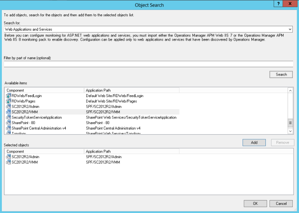Image resolution: width=299 pixels, height=213 pixels.
Task: Click the SharePoint - 80 icon
Action: (x=8, y=123)
